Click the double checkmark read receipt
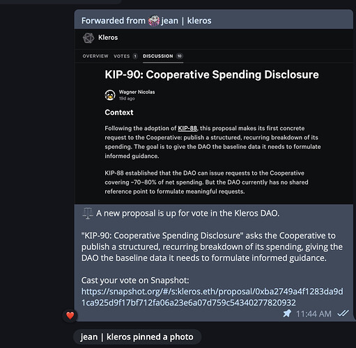Viewport: 356px width, 348px height. coord(343,313)
